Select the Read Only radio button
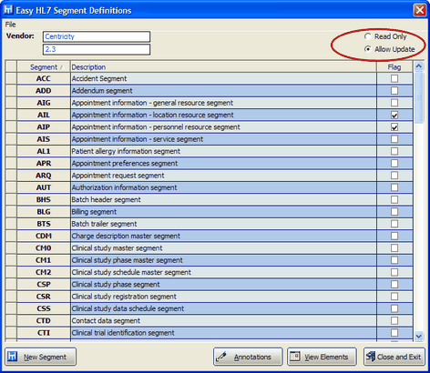This screenshot has height=373, width=430. tap(368, 36)
